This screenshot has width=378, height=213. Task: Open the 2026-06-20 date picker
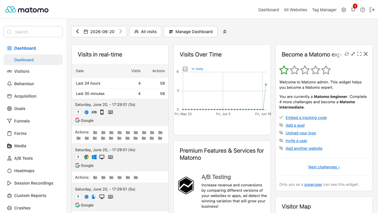99,32
